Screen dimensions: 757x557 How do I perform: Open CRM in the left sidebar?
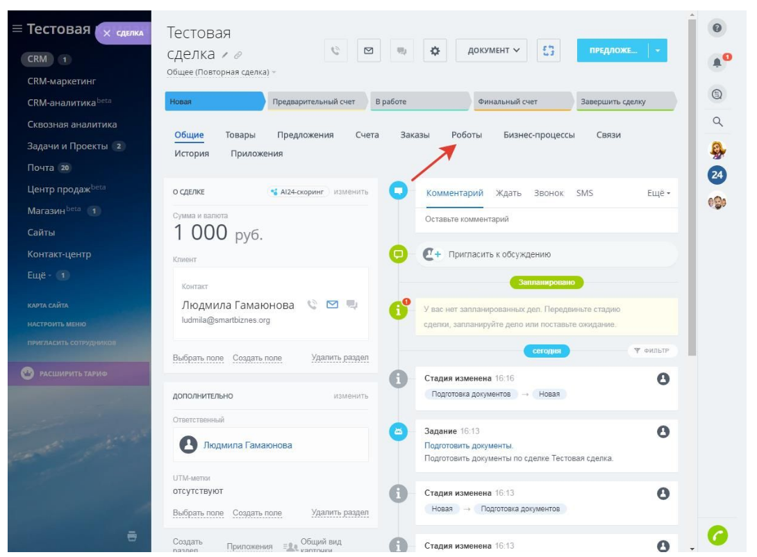pyautogui.click(x=38, y=59)
